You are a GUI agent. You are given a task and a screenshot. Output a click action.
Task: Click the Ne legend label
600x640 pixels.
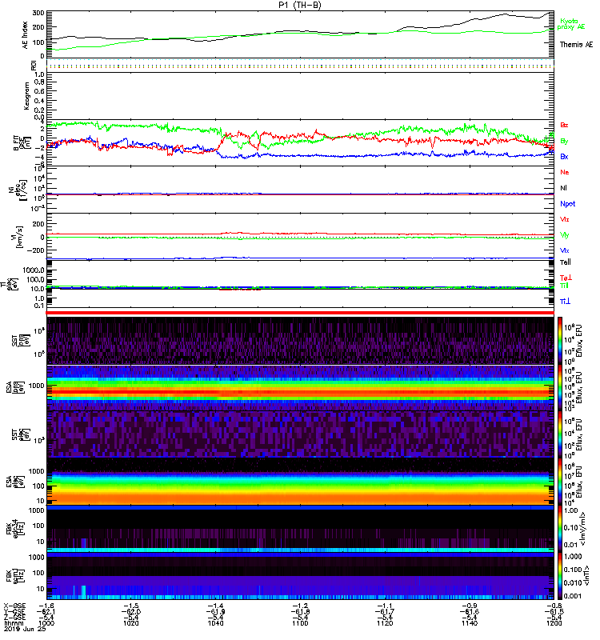point(564,172)
